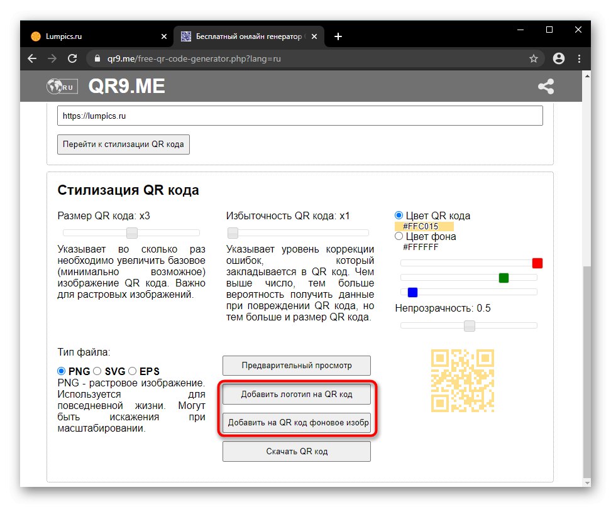Screen dimensions: 611x507
Task: Click the share icon in the site header
Action: [546, 87]
